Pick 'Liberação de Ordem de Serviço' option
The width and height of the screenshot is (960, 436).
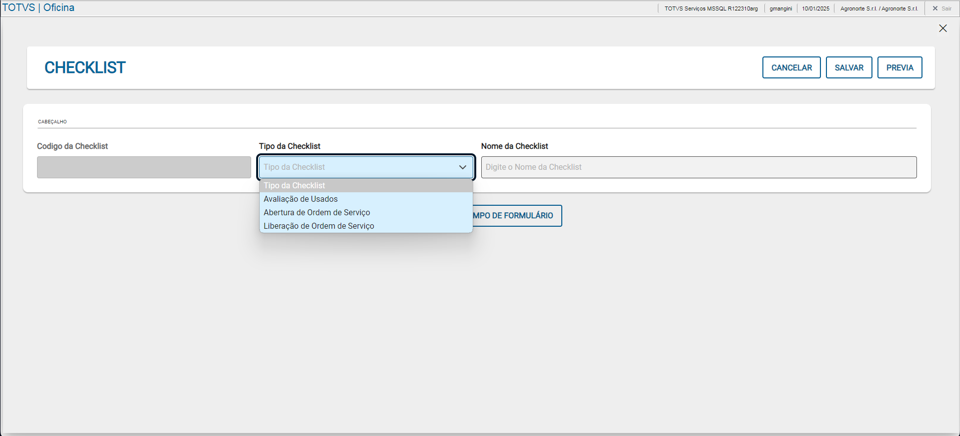[319, 226]
